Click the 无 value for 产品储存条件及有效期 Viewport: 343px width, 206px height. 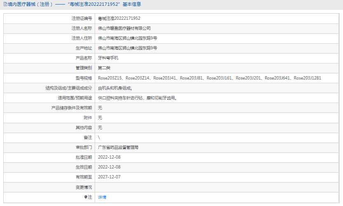coord(100,108)
